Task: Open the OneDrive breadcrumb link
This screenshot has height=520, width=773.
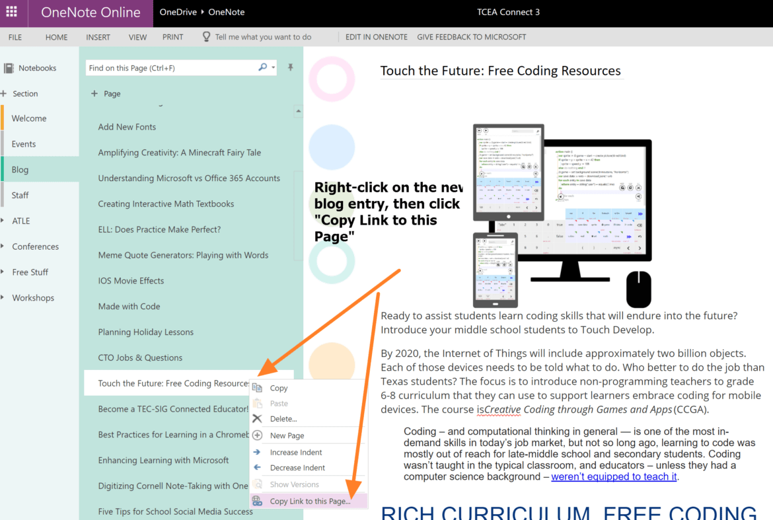Action: click(x=178, y=12)
